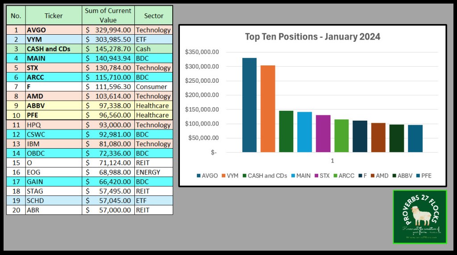Click the Sum of Current Value header
The width and height of the screenshot is (457, 255).
108,16
